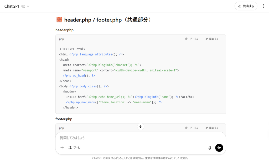
Task: Click the 共有する share button
Action: pyautogui.click(x=246, y=6)
